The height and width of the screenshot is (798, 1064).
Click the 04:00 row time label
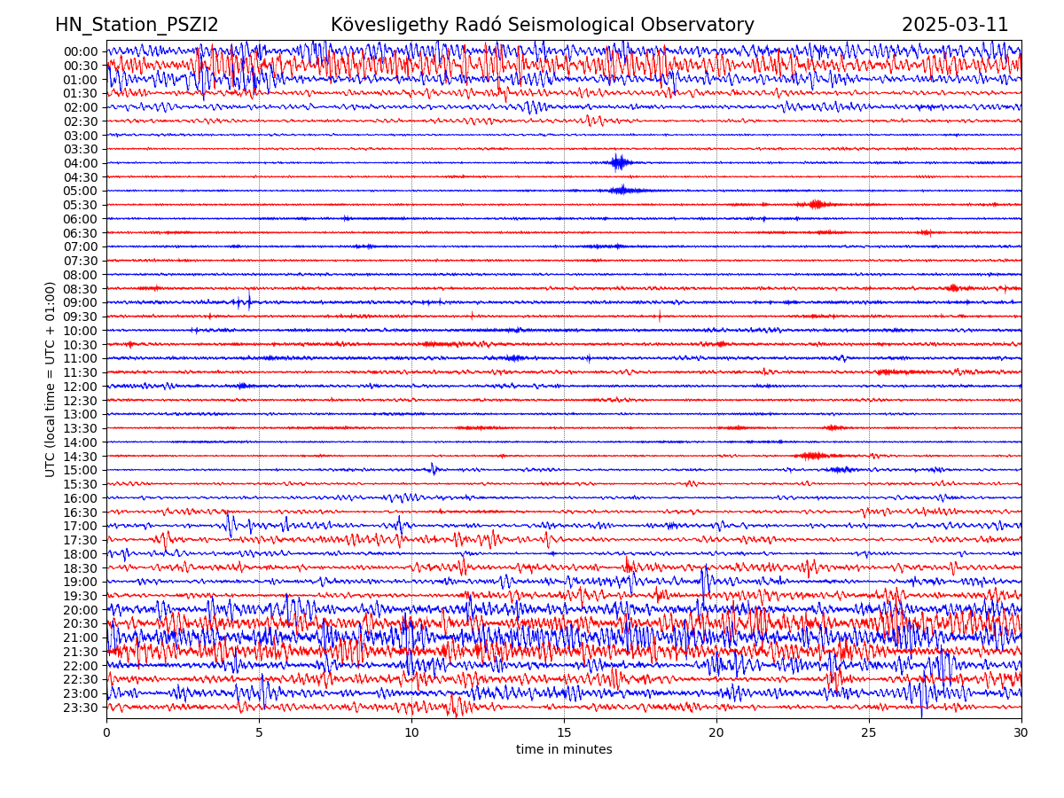pos(81,163)
